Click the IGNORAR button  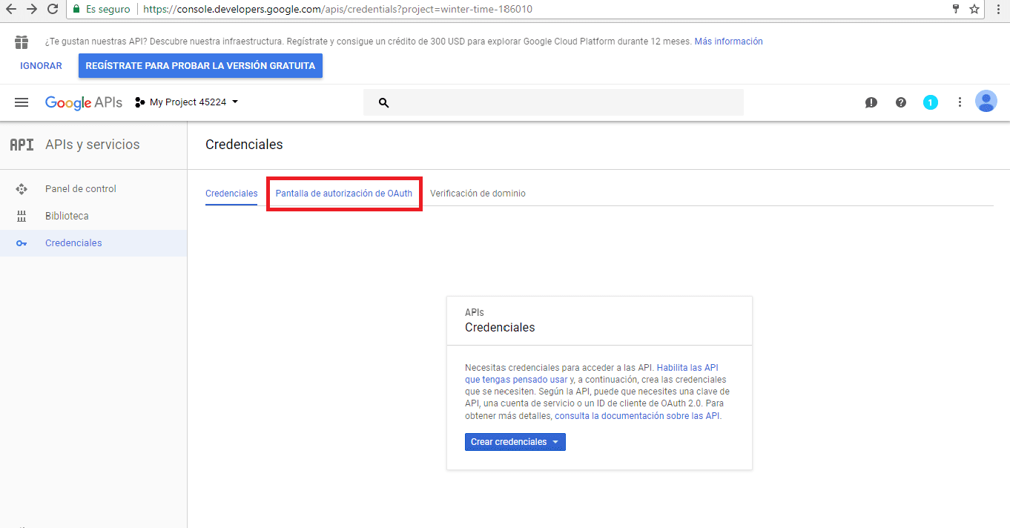click(41, 65)
